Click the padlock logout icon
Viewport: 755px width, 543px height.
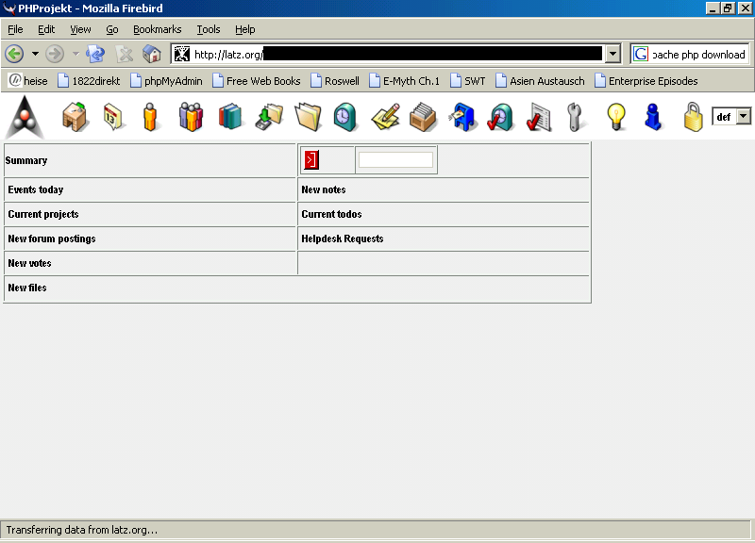693,117
